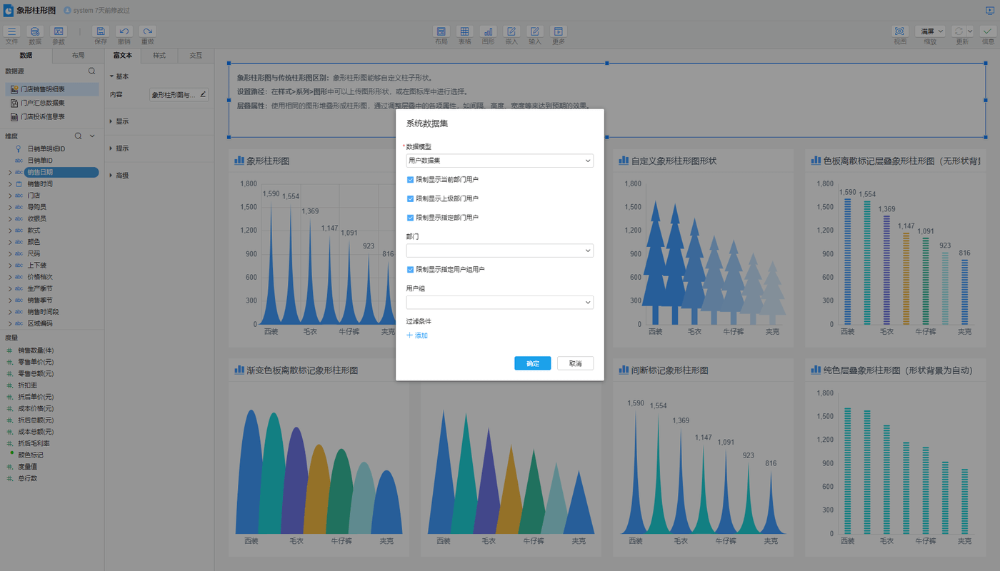Viewport: 1000px width, 571px height.
Task: Disable 限制显示指定用户组用户 checkbox
Action: click(x=410, y=270)
